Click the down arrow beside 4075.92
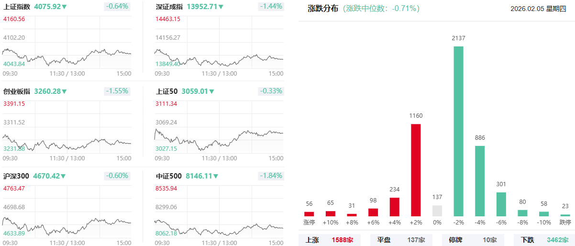 [x=65, y=7]
